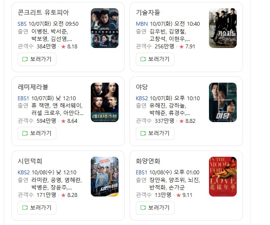Click video icon in 시민덕희 보러가기 button
The width and height of the screenshot is (270, 225).
pos(25,208)
